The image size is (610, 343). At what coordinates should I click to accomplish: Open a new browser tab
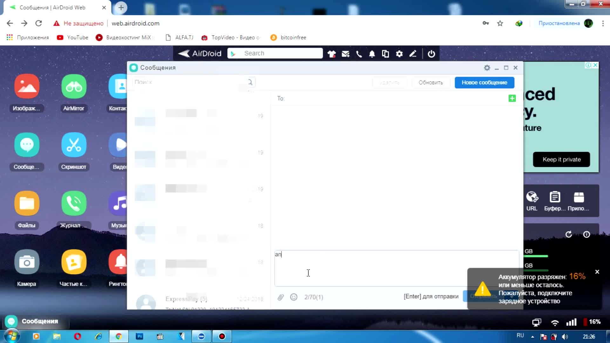(121, 8)
